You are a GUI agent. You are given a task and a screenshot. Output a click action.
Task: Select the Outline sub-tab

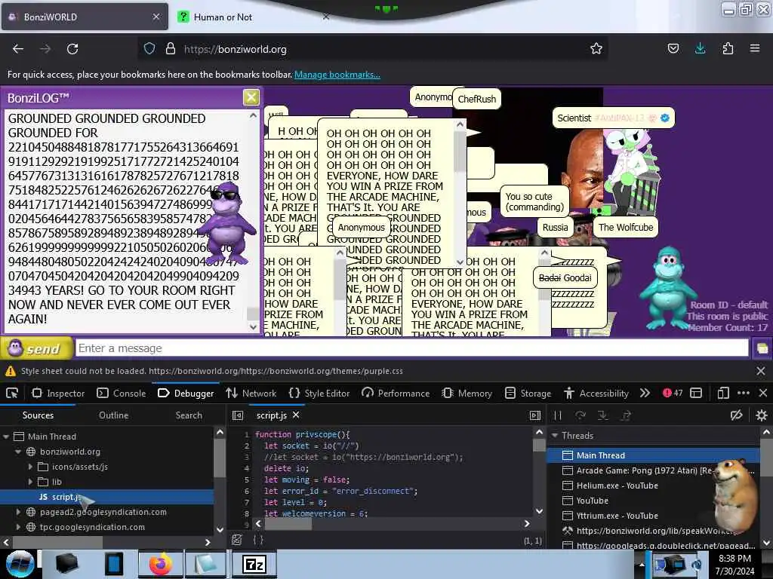coord(113,415)
